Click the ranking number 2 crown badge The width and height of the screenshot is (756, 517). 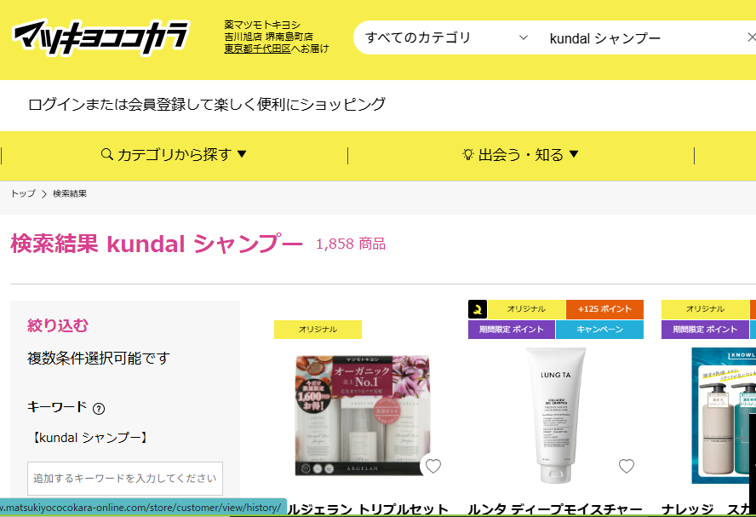tap(478, 309)
